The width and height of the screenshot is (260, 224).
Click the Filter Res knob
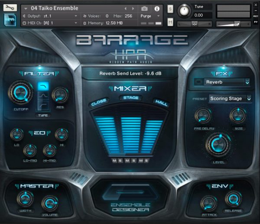tap(60, 95)
